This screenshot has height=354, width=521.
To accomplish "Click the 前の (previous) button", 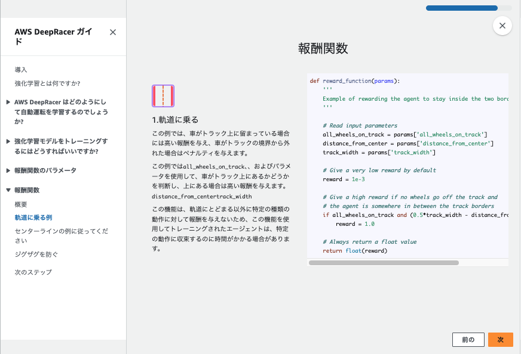I will point(468,340).
